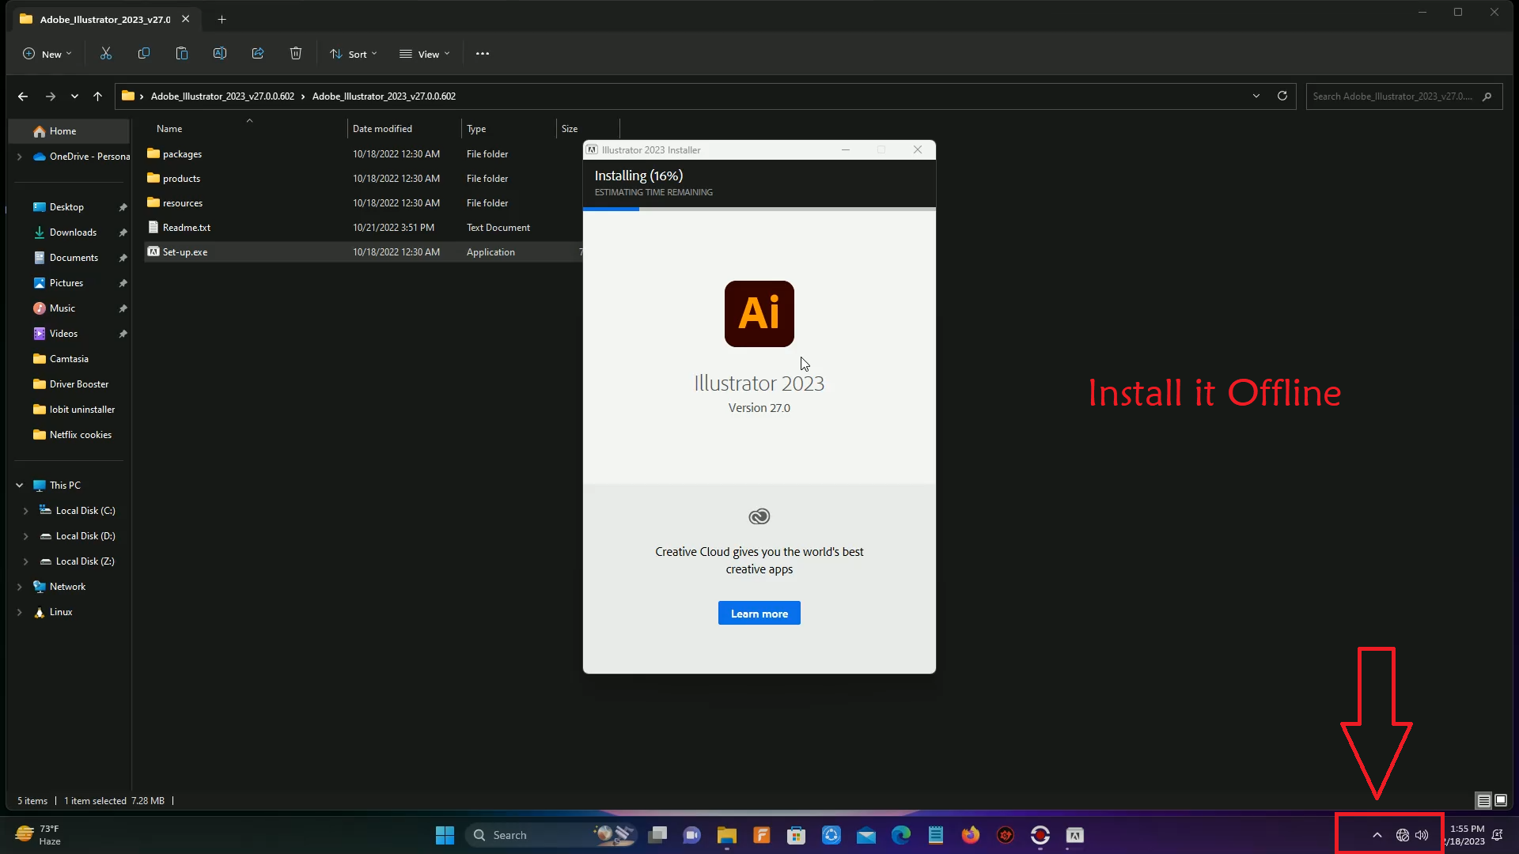This screenshot has width=1519, height=854.
Task: Navigate up one folder level
Action: click(98, 96)
